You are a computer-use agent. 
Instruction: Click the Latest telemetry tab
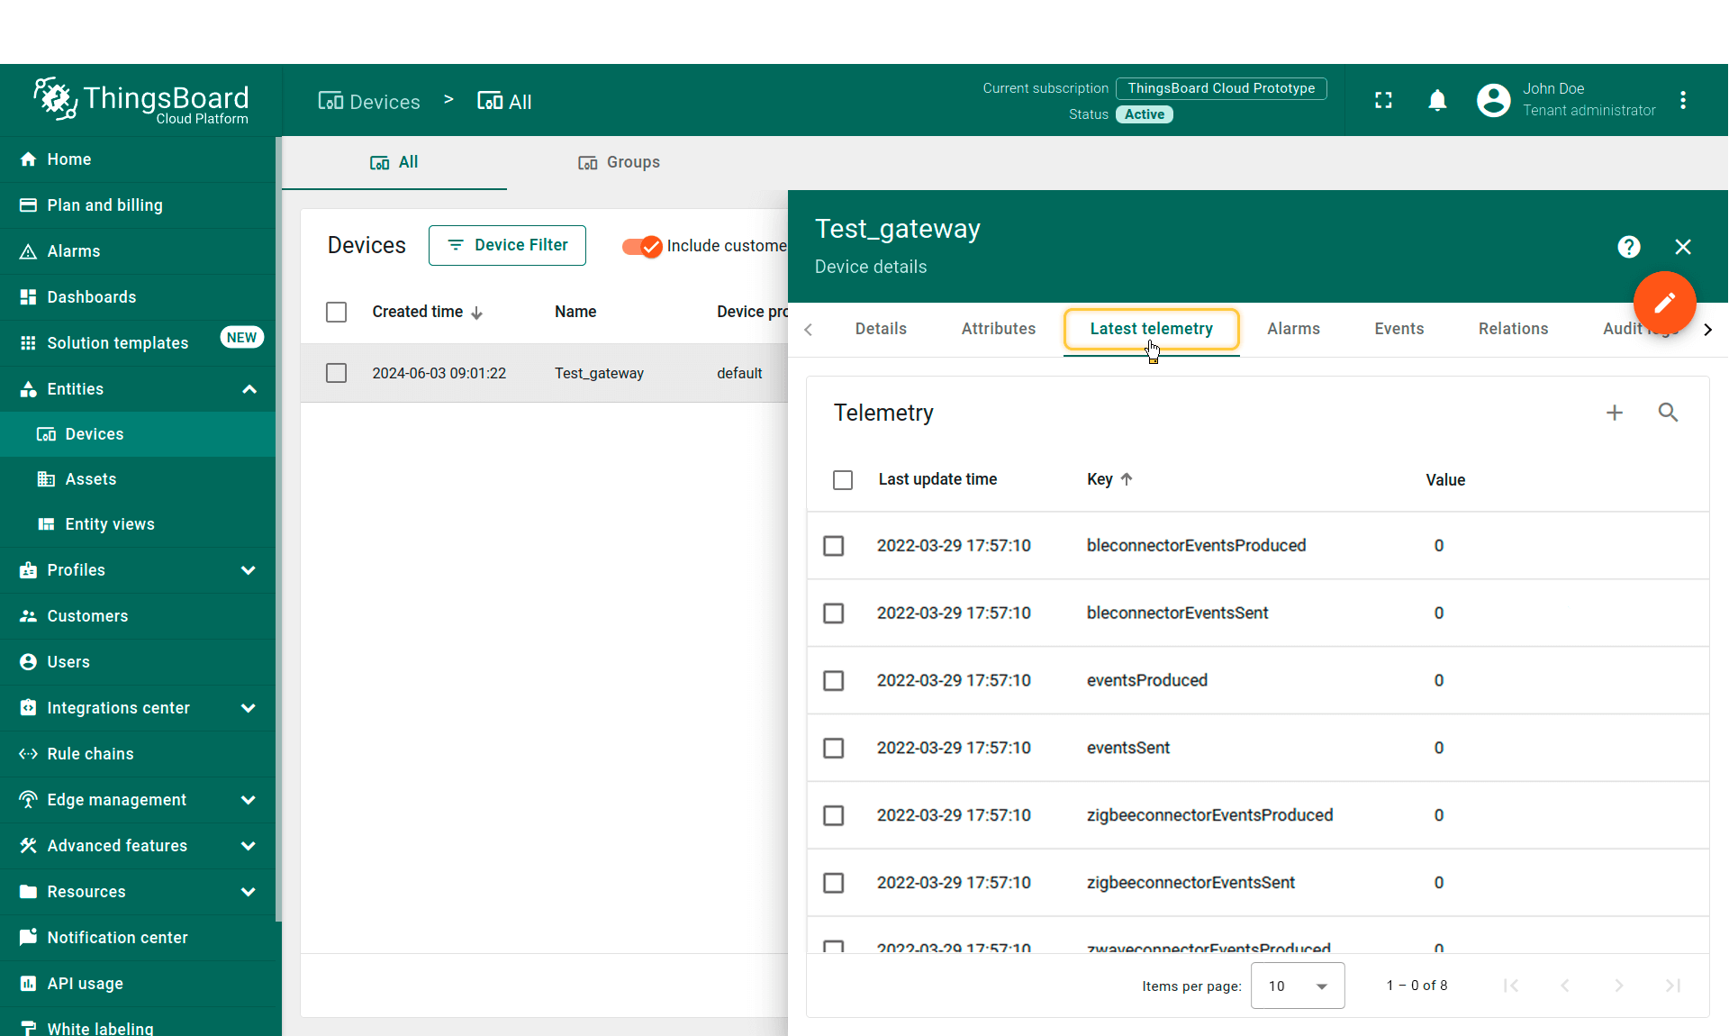click(1151, 330)
